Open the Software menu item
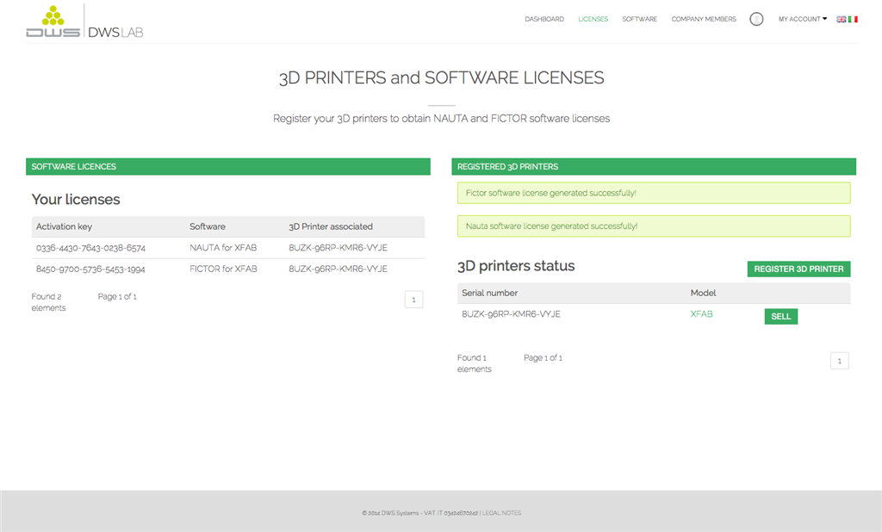 tap(639, 19)
